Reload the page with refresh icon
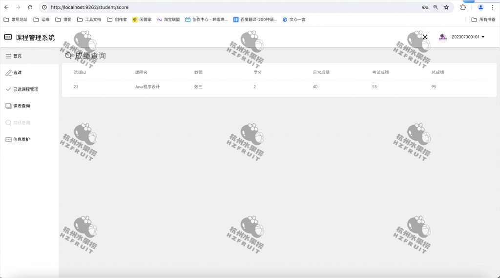The width and height of the screenshot is (500, 278). tap(30, 7)
